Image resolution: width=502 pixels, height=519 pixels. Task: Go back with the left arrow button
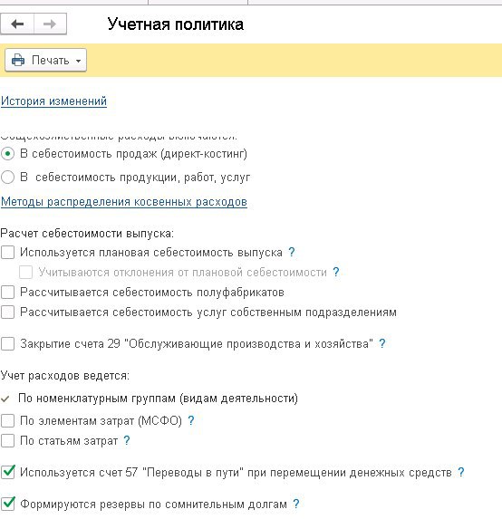(17, 24)
